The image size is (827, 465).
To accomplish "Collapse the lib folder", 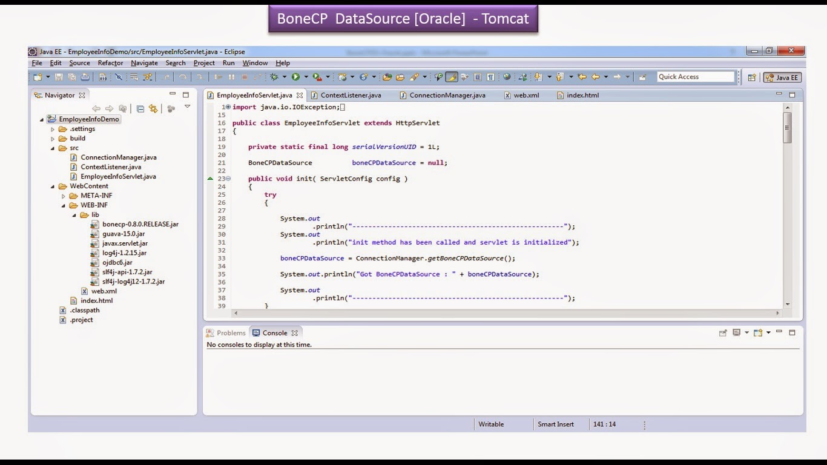I will click(74, 215).
